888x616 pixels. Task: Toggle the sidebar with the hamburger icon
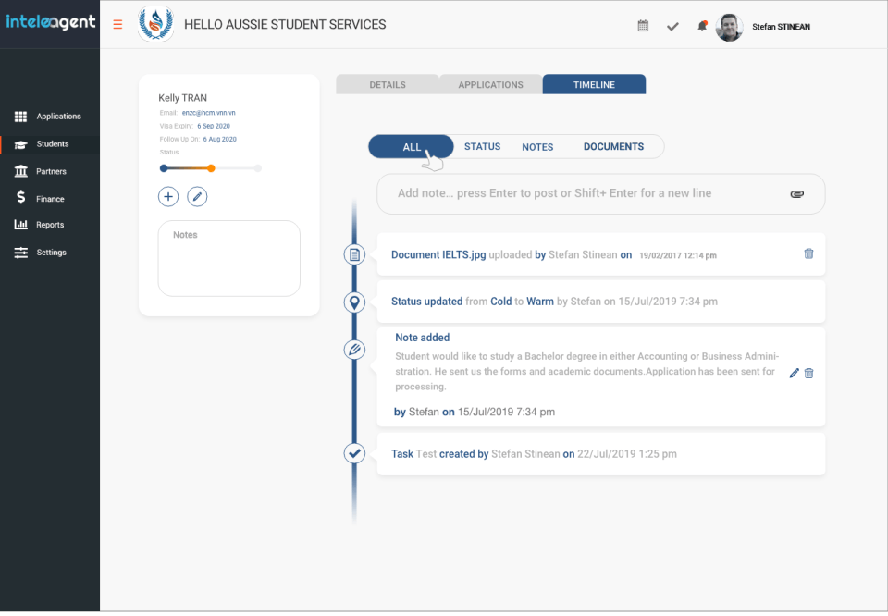[117, 24]
